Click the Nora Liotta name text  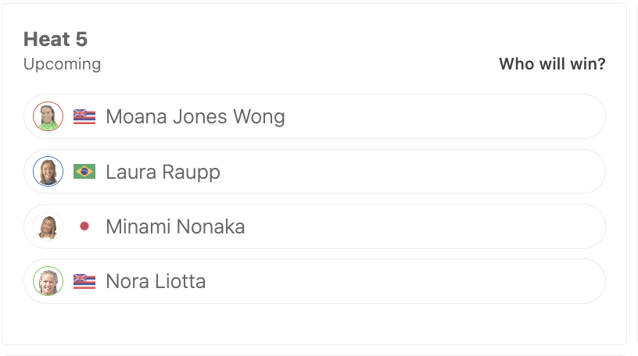click(156, 281)
